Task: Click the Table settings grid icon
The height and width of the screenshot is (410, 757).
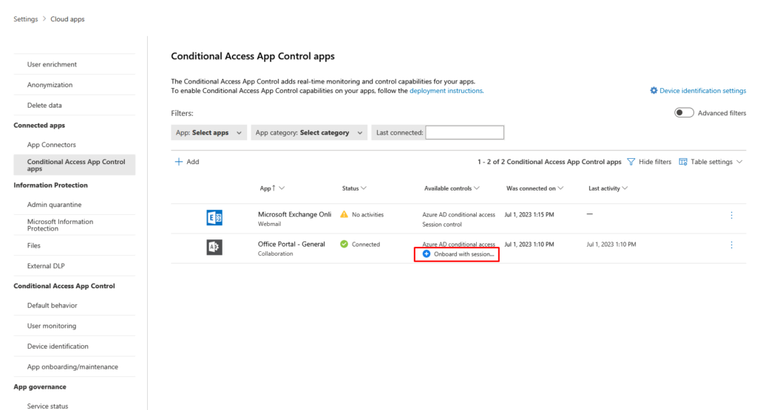Action: [x=682, y=162]
